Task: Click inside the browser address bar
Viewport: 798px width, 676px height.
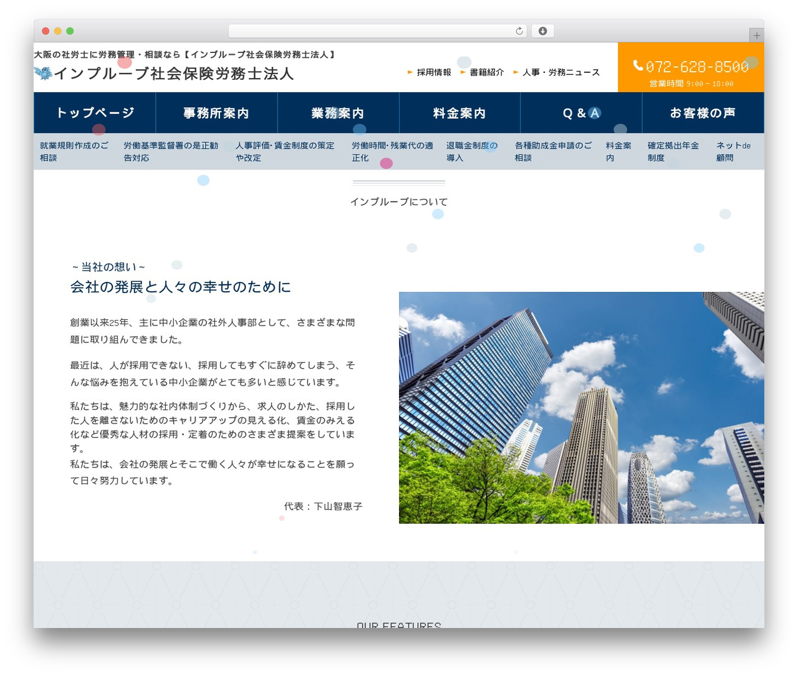Action: (x=377, y=31)
